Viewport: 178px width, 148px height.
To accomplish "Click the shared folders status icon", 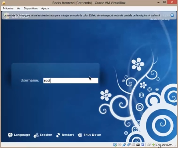I will [x=133, y=145].
